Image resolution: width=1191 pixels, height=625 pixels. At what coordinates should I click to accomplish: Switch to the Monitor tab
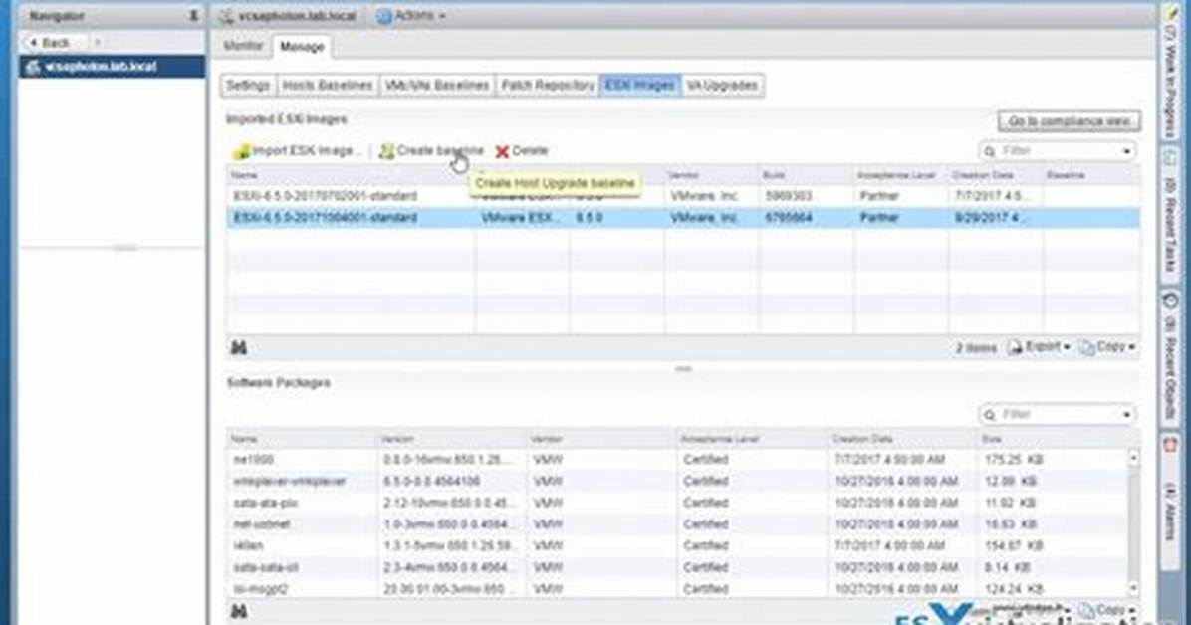tap(243, 47)
